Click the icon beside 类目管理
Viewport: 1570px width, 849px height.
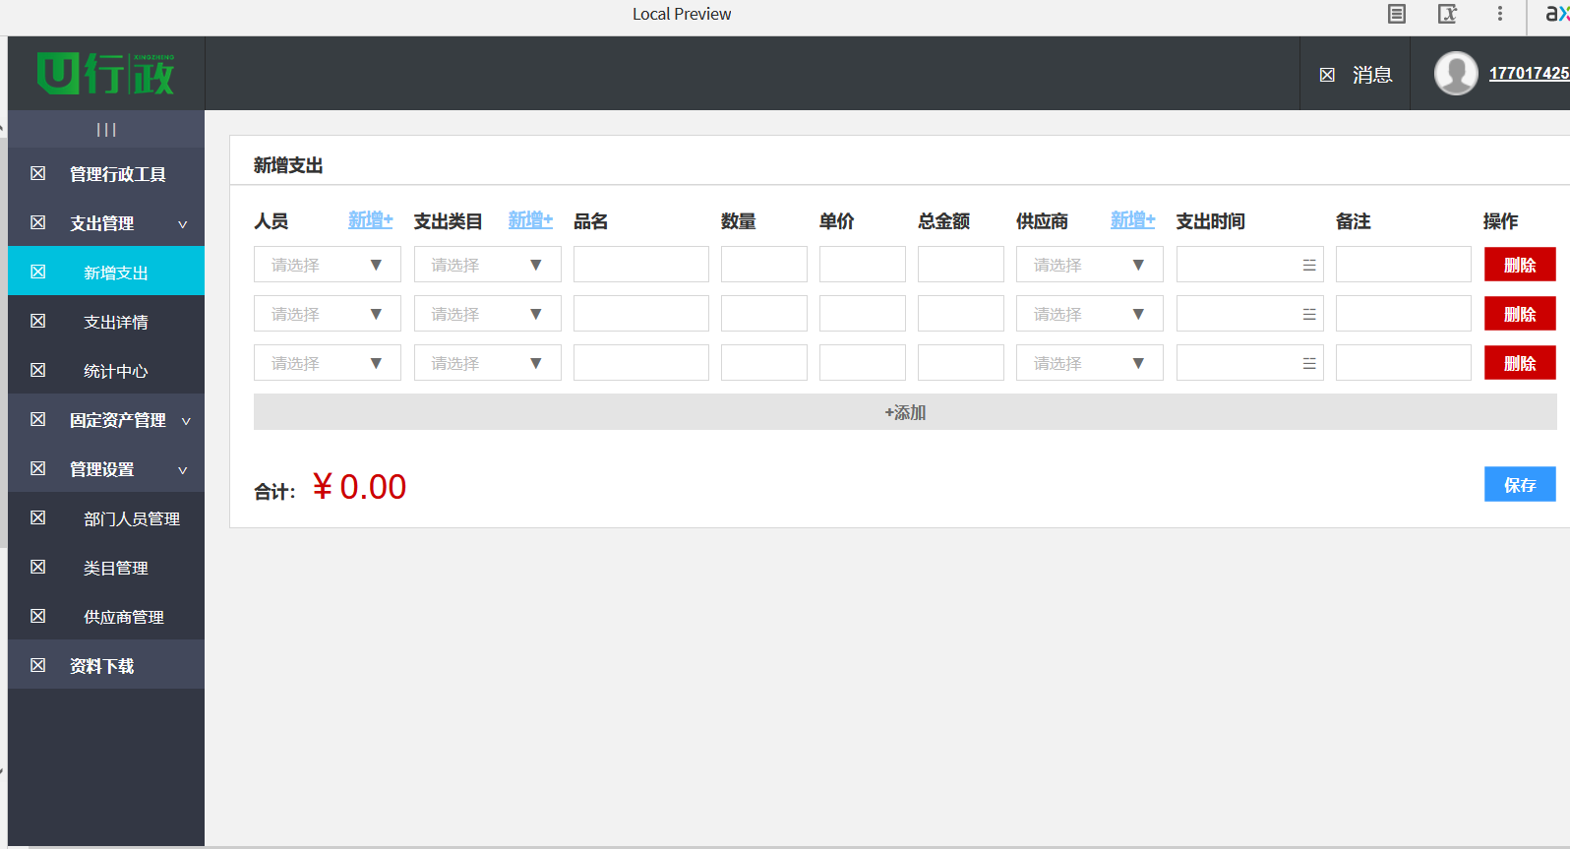[x=38, y=567]
